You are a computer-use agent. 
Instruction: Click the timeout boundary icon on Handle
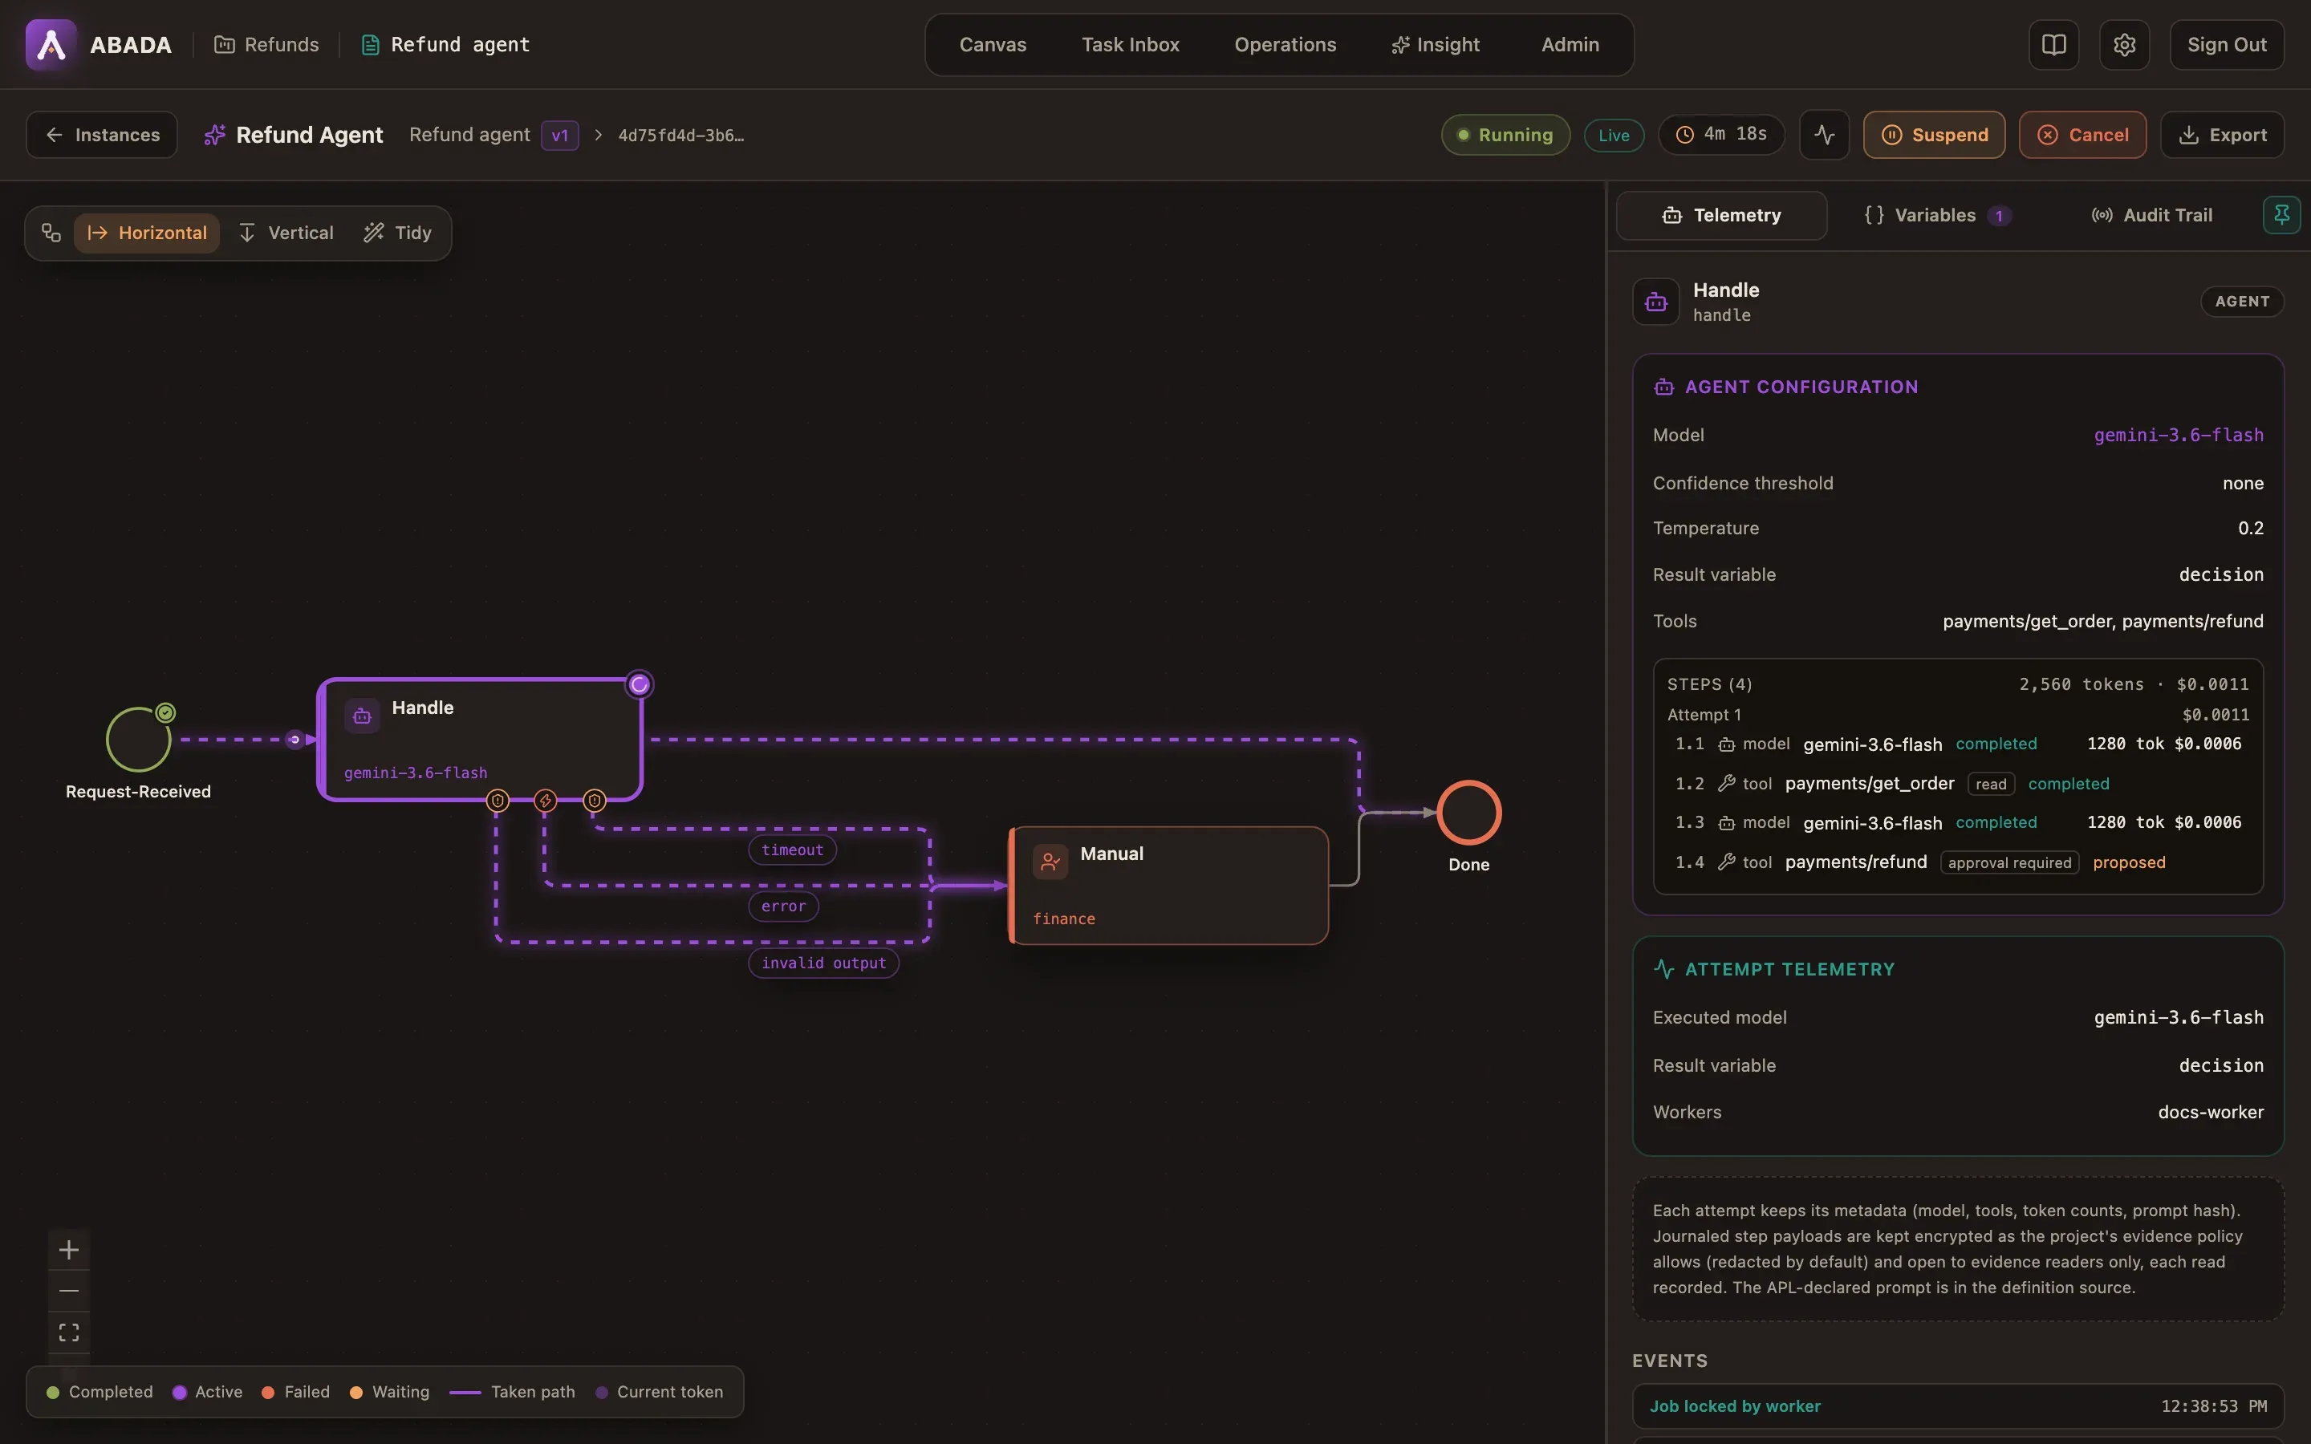coord(594,801)
